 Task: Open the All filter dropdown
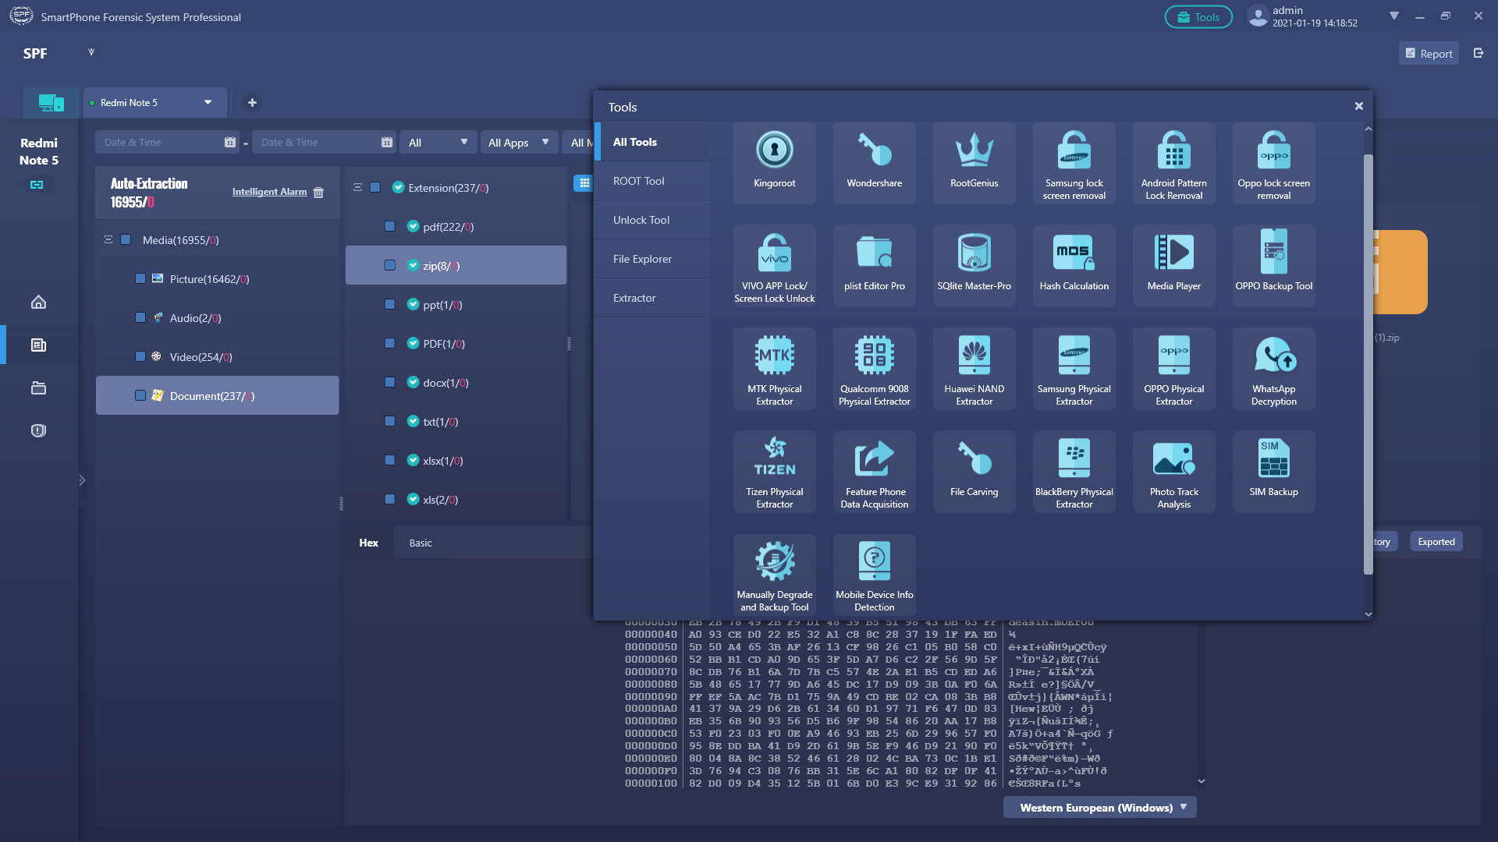tap(438, 142)
